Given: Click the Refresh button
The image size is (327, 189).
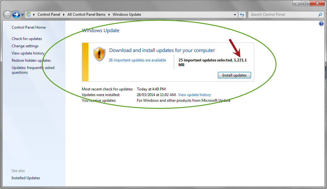Looking at the screenshot, I should (x=242, y=14).
